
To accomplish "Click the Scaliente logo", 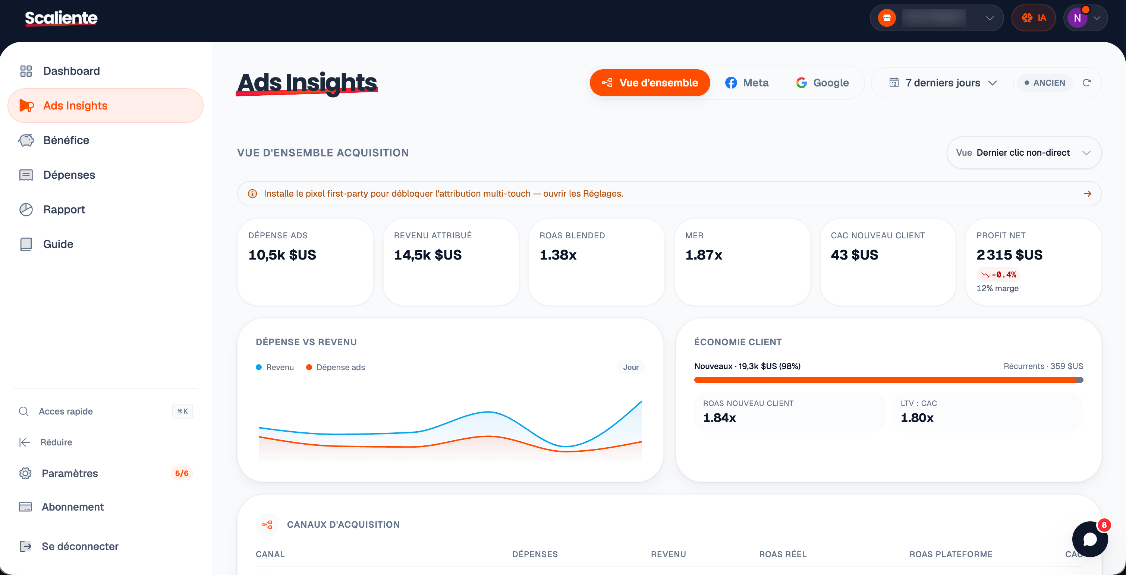I will tap(61, 18).
